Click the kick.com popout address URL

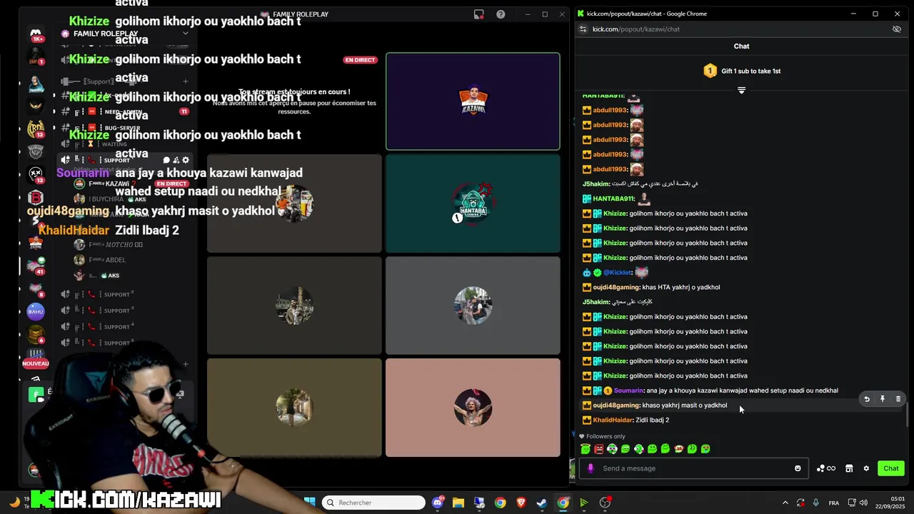[x=636, y=29]
